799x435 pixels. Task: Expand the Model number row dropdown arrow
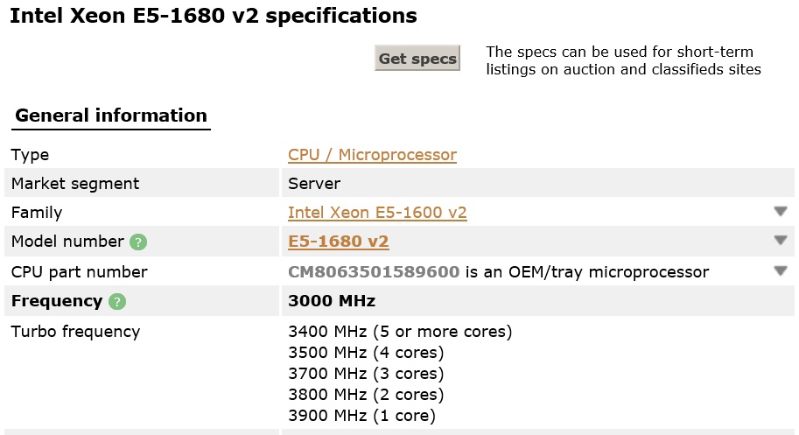[x=780, y=240]
